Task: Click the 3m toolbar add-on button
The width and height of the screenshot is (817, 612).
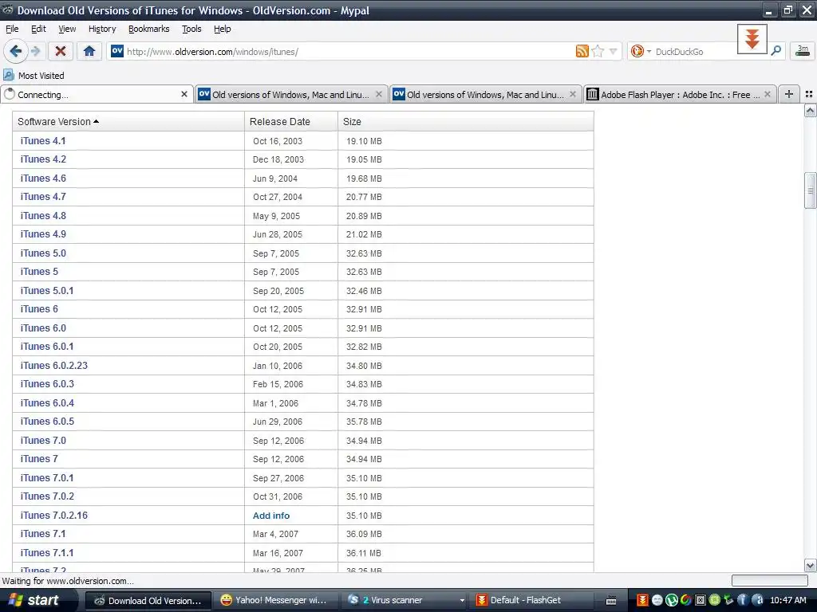Action: (803, 50)
